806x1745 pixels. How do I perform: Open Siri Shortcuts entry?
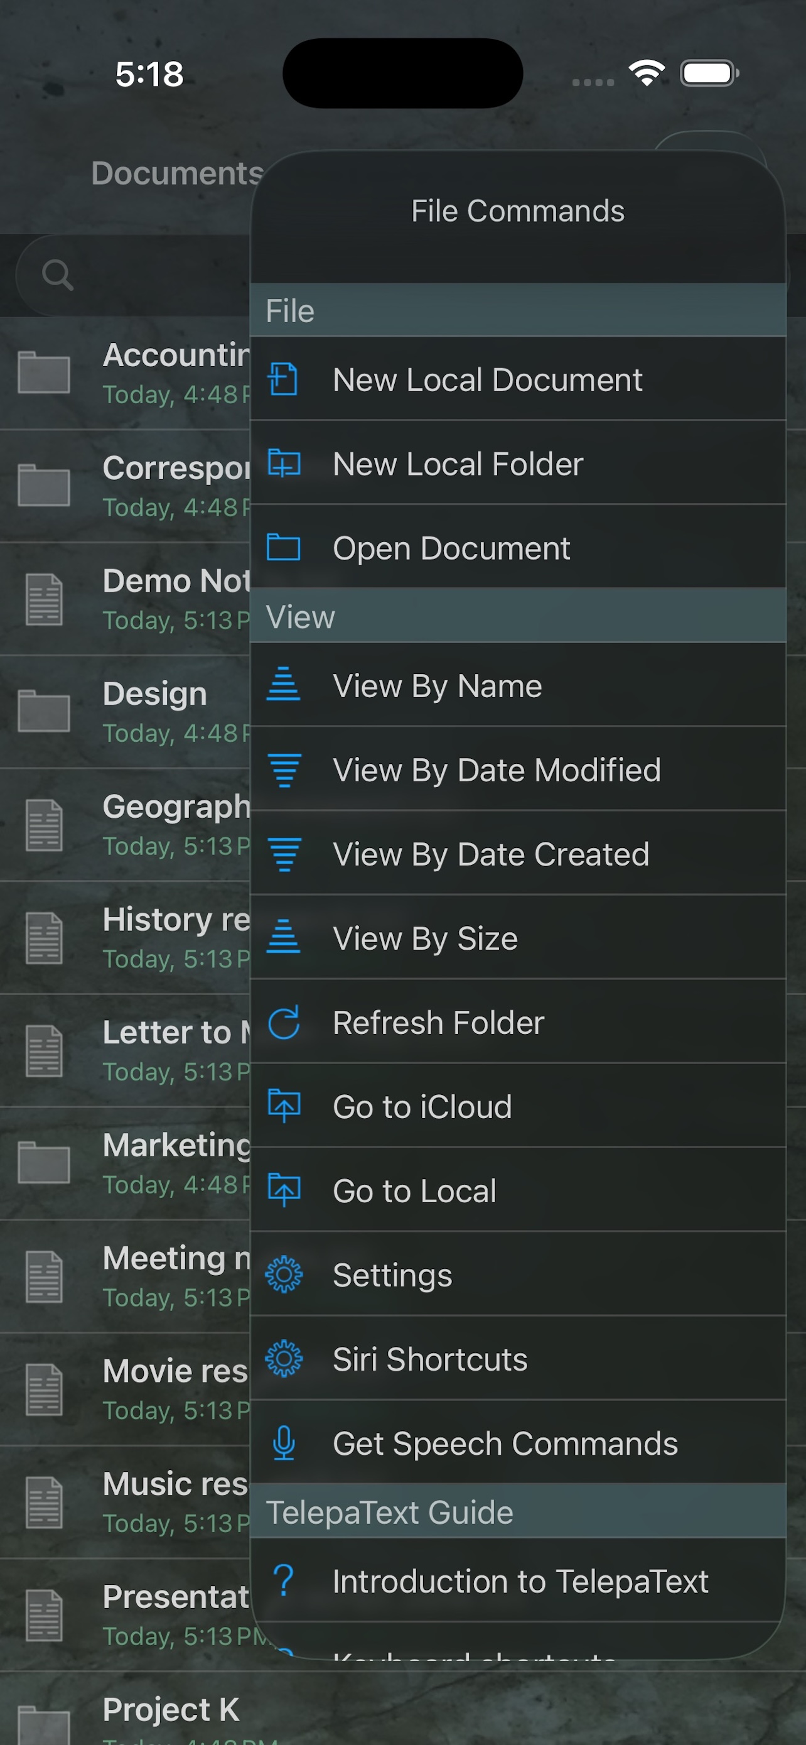click(519, 1358)
